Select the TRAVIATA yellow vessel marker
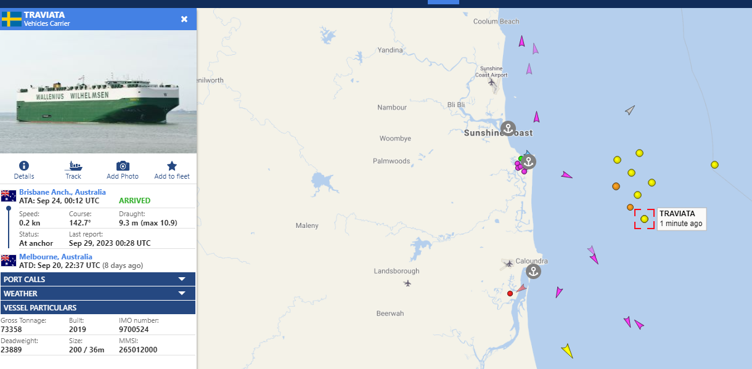 (x=644, y=219)
